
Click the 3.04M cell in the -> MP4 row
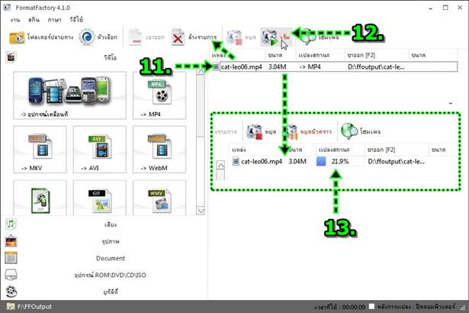pyautogui.click(x=277, y=66)
